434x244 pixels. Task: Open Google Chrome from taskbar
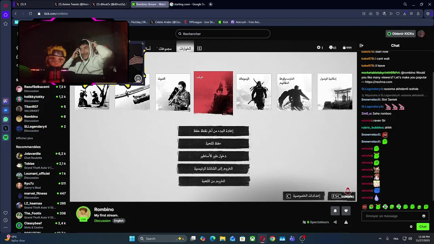(272, 239)
